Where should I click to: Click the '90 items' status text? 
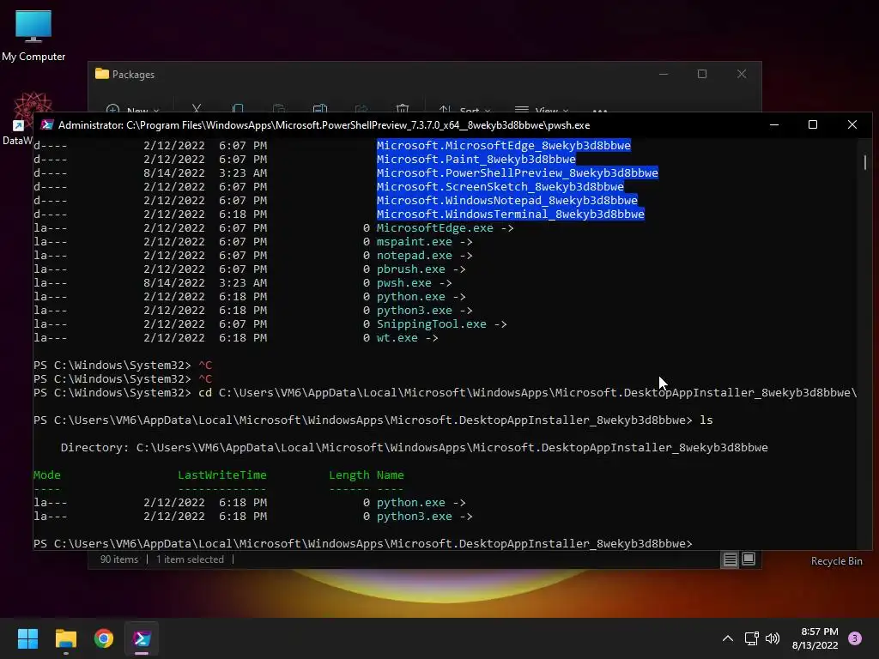pos(118,559)
